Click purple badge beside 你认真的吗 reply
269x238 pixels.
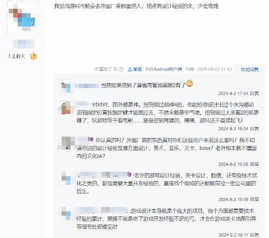coord(90,139)
